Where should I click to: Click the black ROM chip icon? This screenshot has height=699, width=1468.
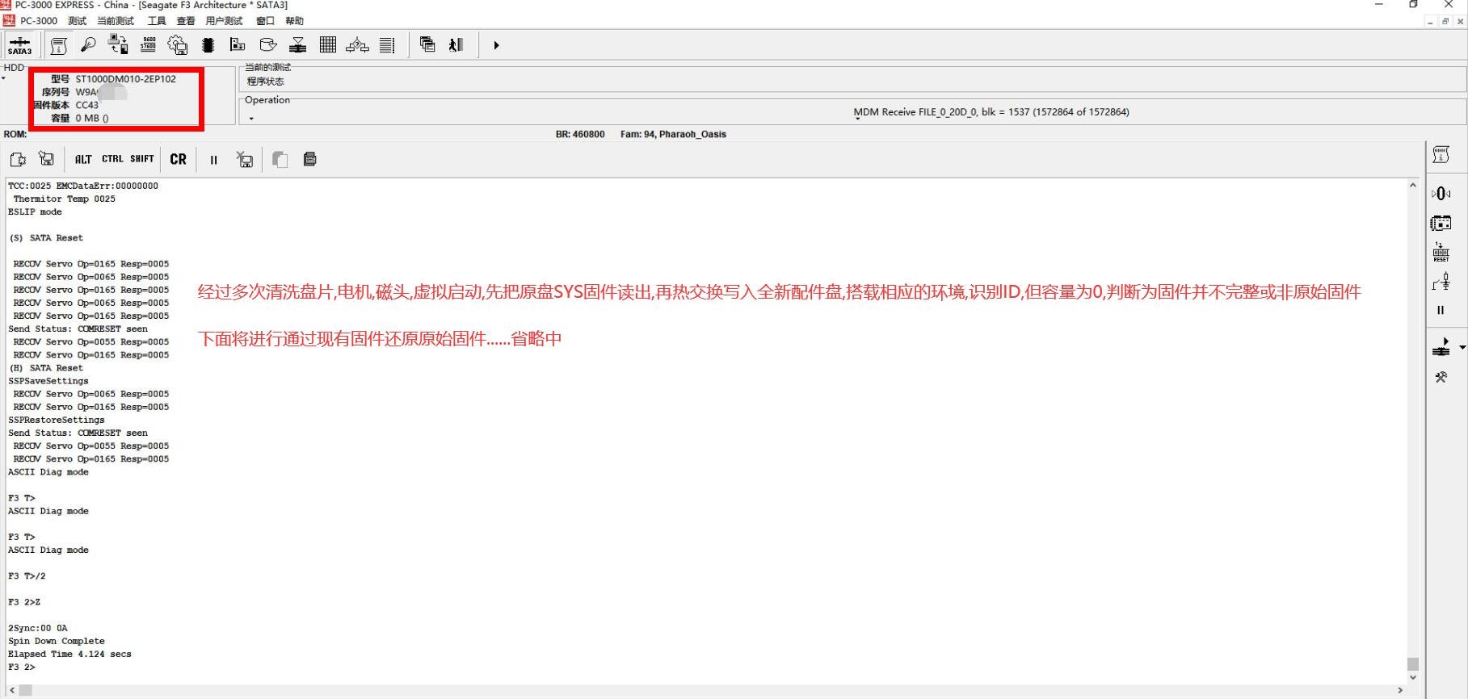[208, 45]
